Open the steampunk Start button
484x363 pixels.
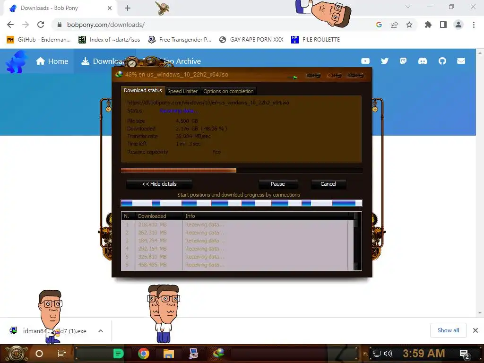[16, 354]
